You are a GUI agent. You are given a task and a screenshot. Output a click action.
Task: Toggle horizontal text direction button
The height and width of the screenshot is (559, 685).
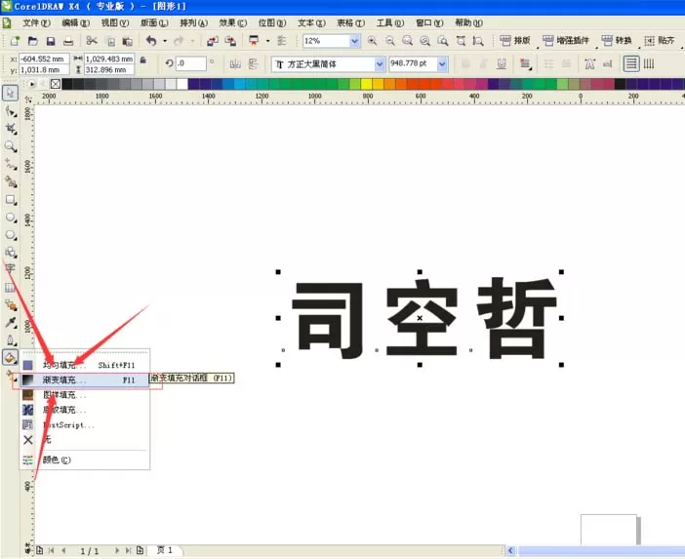(631, 64)
